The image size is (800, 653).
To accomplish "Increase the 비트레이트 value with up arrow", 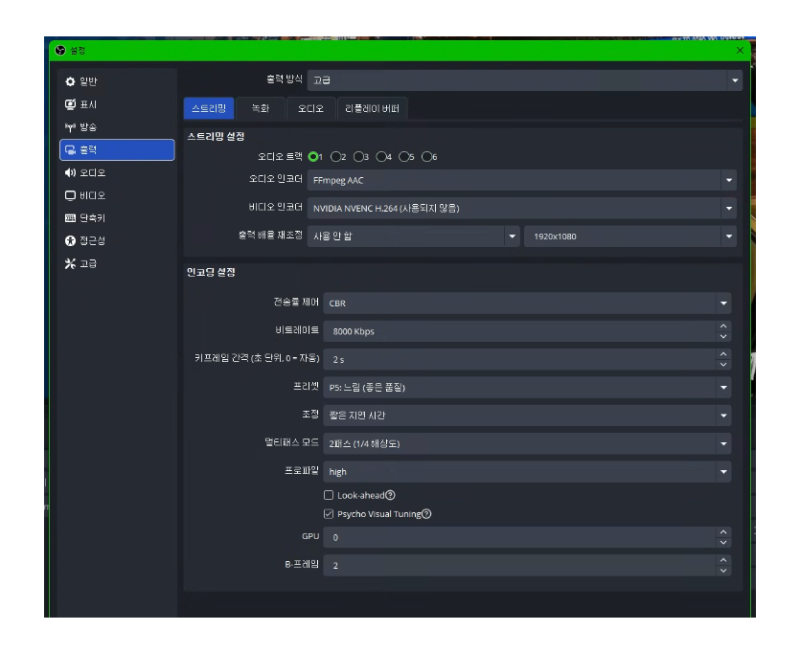I will point(723,326).
